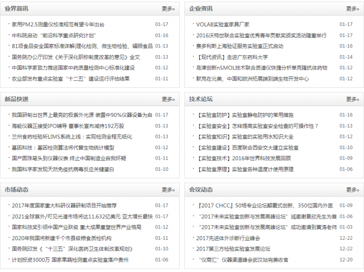Show more items in 技术论坛 section

pyautogui.click(x=352, y=99)
